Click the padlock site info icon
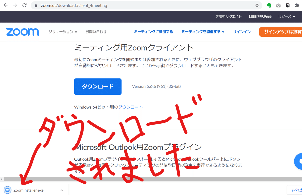Screen dimensions: 302x195 pyautogui.click(x=36, y=5)
